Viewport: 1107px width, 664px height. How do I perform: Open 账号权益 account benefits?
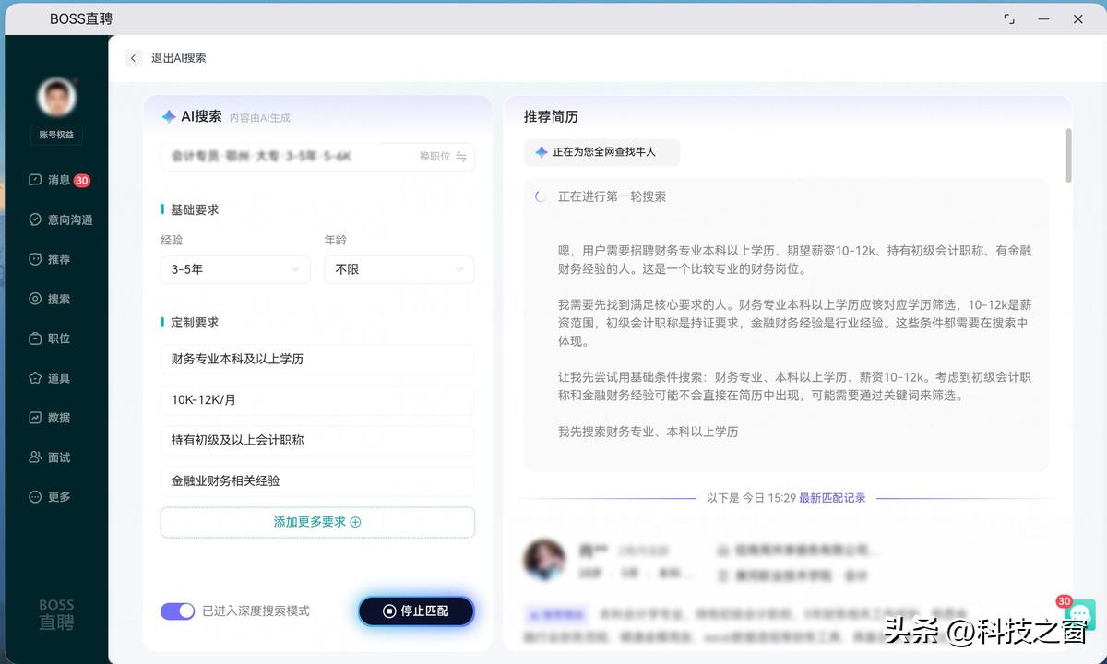click(56, 135)
